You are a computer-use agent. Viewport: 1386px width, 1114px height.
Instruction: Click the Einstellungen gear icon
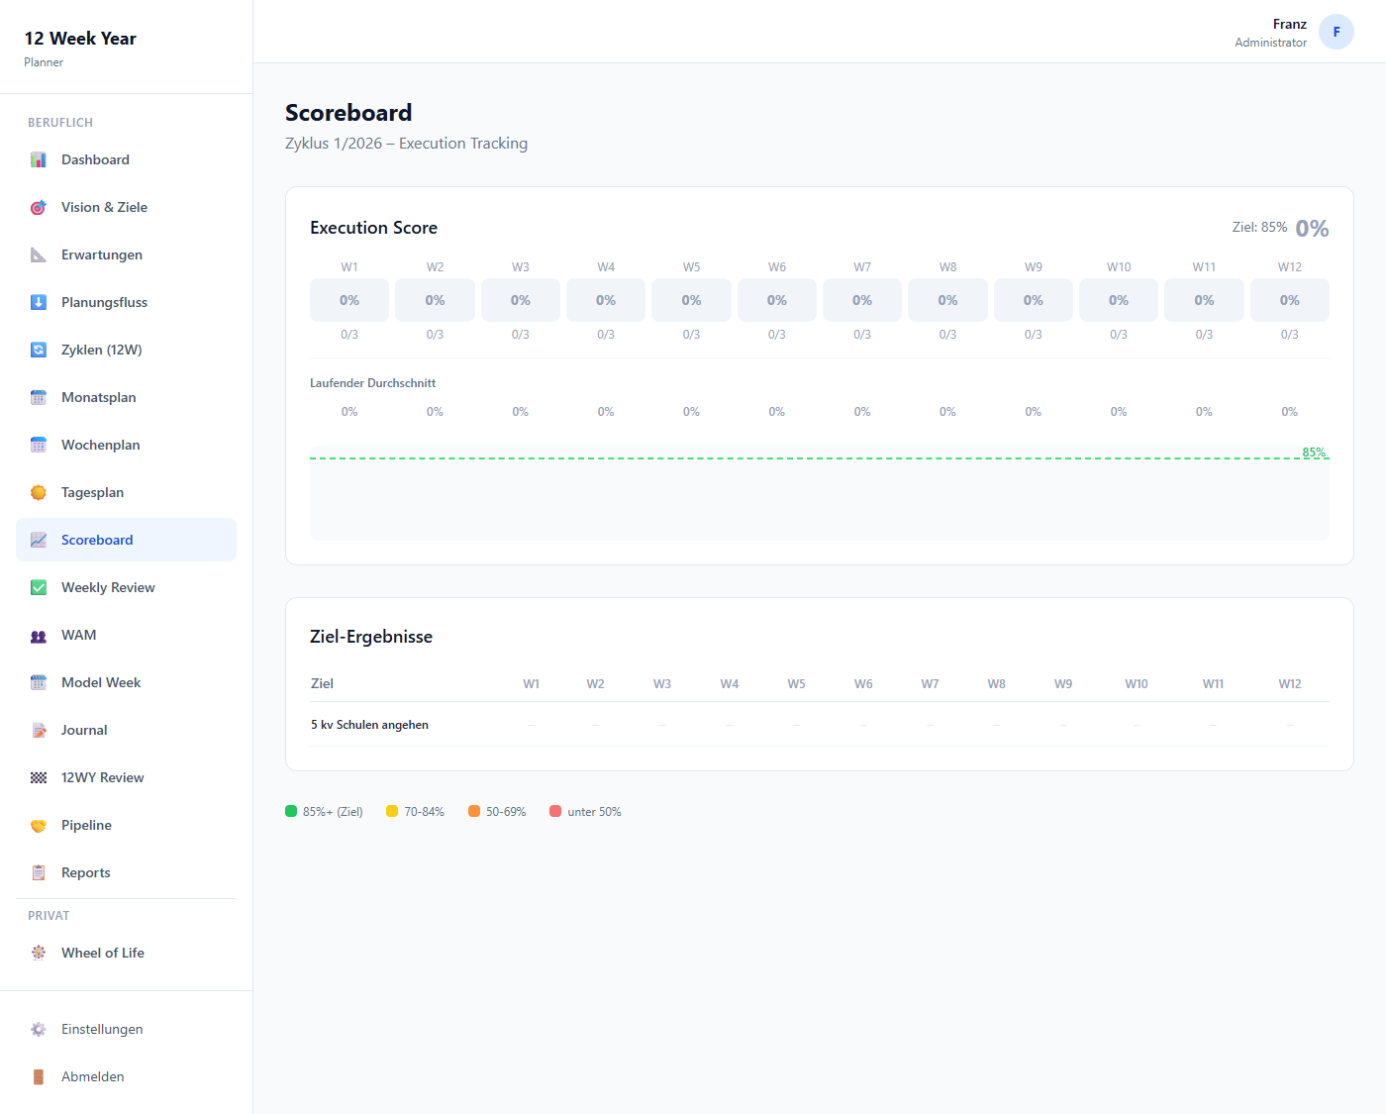pos(39,1029)
